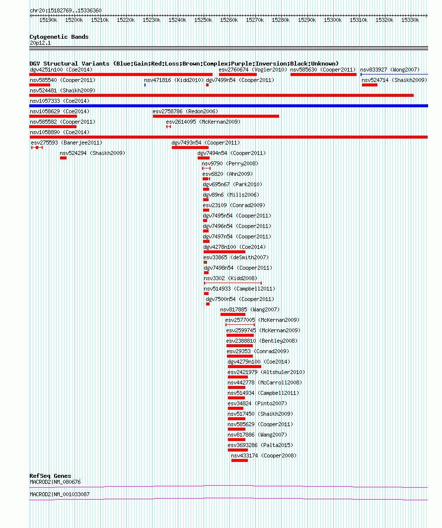The height and width of the screenshot is (528, 442).
Task: Open the esv6820 (Ahn2009) label
Action: [227, 174]
